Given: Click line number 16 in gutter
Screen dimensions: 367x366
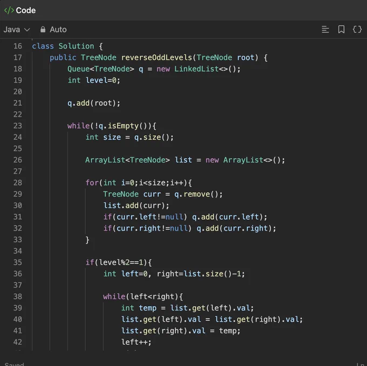Looking at the screenshot, I should [x=18, y=46].
